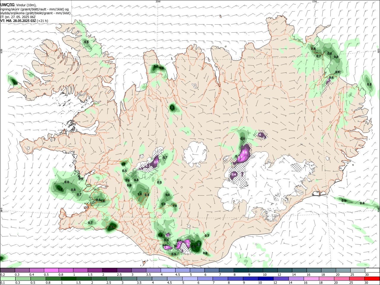Viewport: 380px width, 285px height.
Task: Select the 16–18 light pink swatch in the lower legend
Action: 311,278
